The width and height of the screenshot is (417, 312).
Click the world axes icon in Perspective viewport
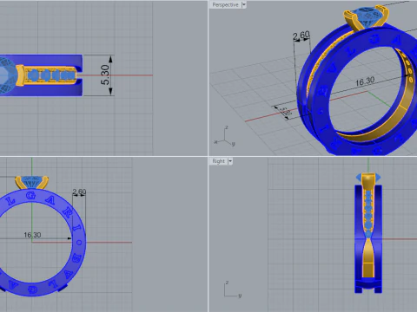(x=225, y=136)
